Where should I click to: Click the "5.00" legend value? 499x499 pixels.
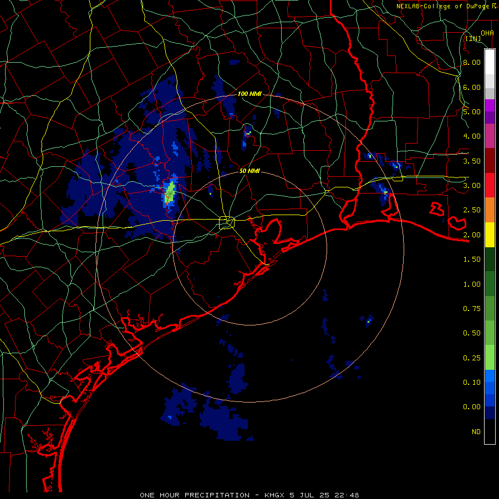472,111
